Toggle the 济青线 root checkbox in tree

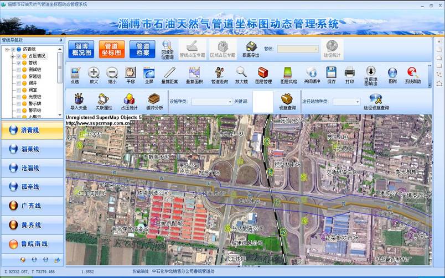click(x=13, y=49)
